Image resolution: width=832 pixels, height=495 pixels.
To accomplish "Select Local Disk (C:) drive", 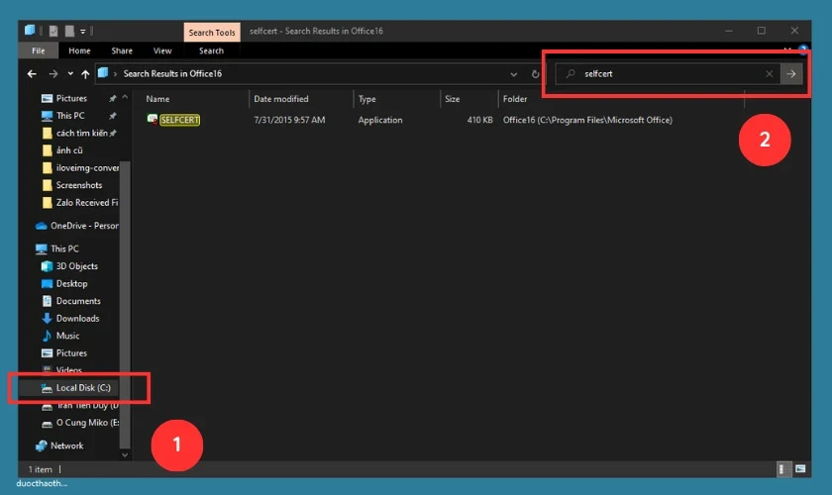I will click(x=82, y=388).
